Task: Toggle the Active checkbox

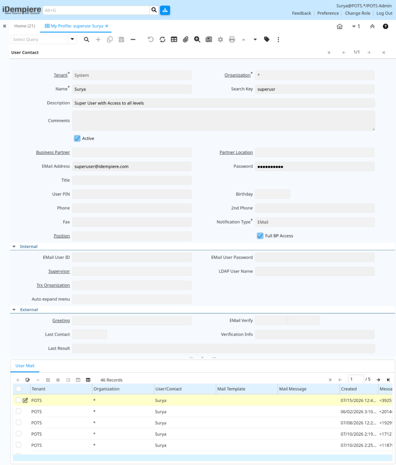Action: (77, 139)
